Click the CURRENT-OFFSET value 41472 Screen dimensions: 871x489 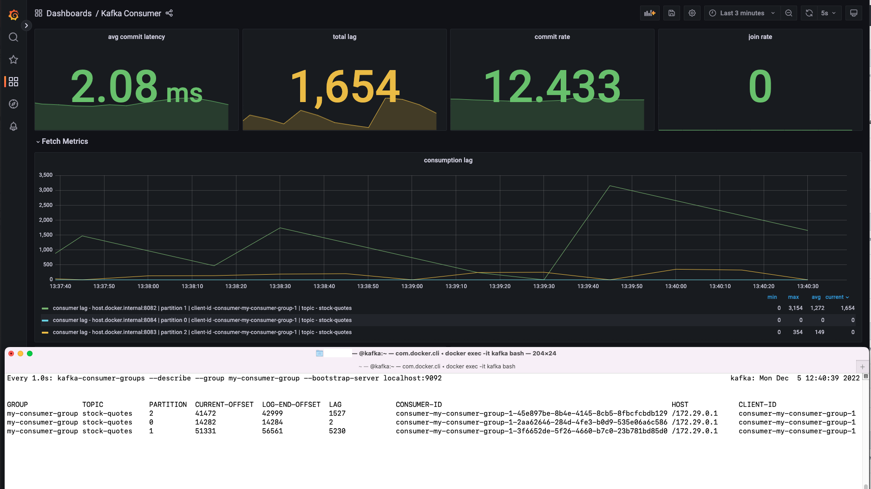click(205, 413)
